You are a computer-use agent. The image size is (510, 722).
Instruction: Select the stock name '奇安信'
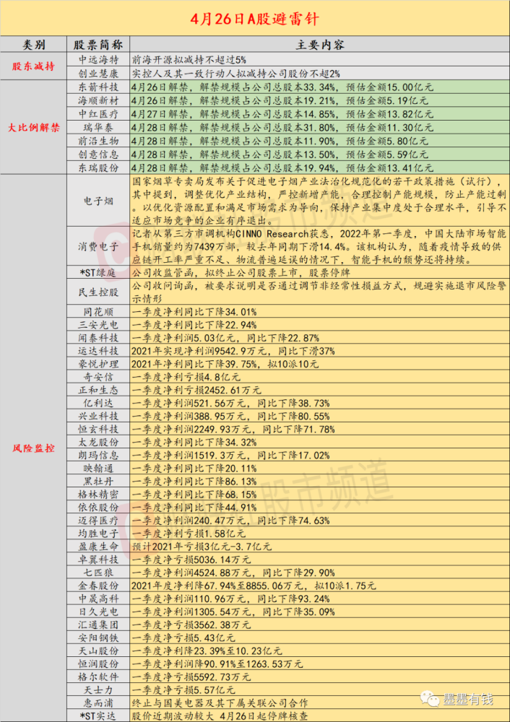98,377
